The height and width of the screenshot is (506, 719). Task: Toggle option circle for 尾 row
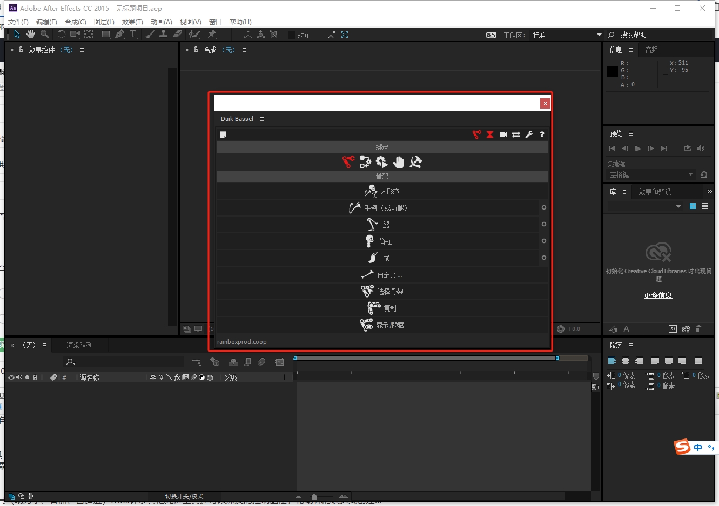point(544,258)
